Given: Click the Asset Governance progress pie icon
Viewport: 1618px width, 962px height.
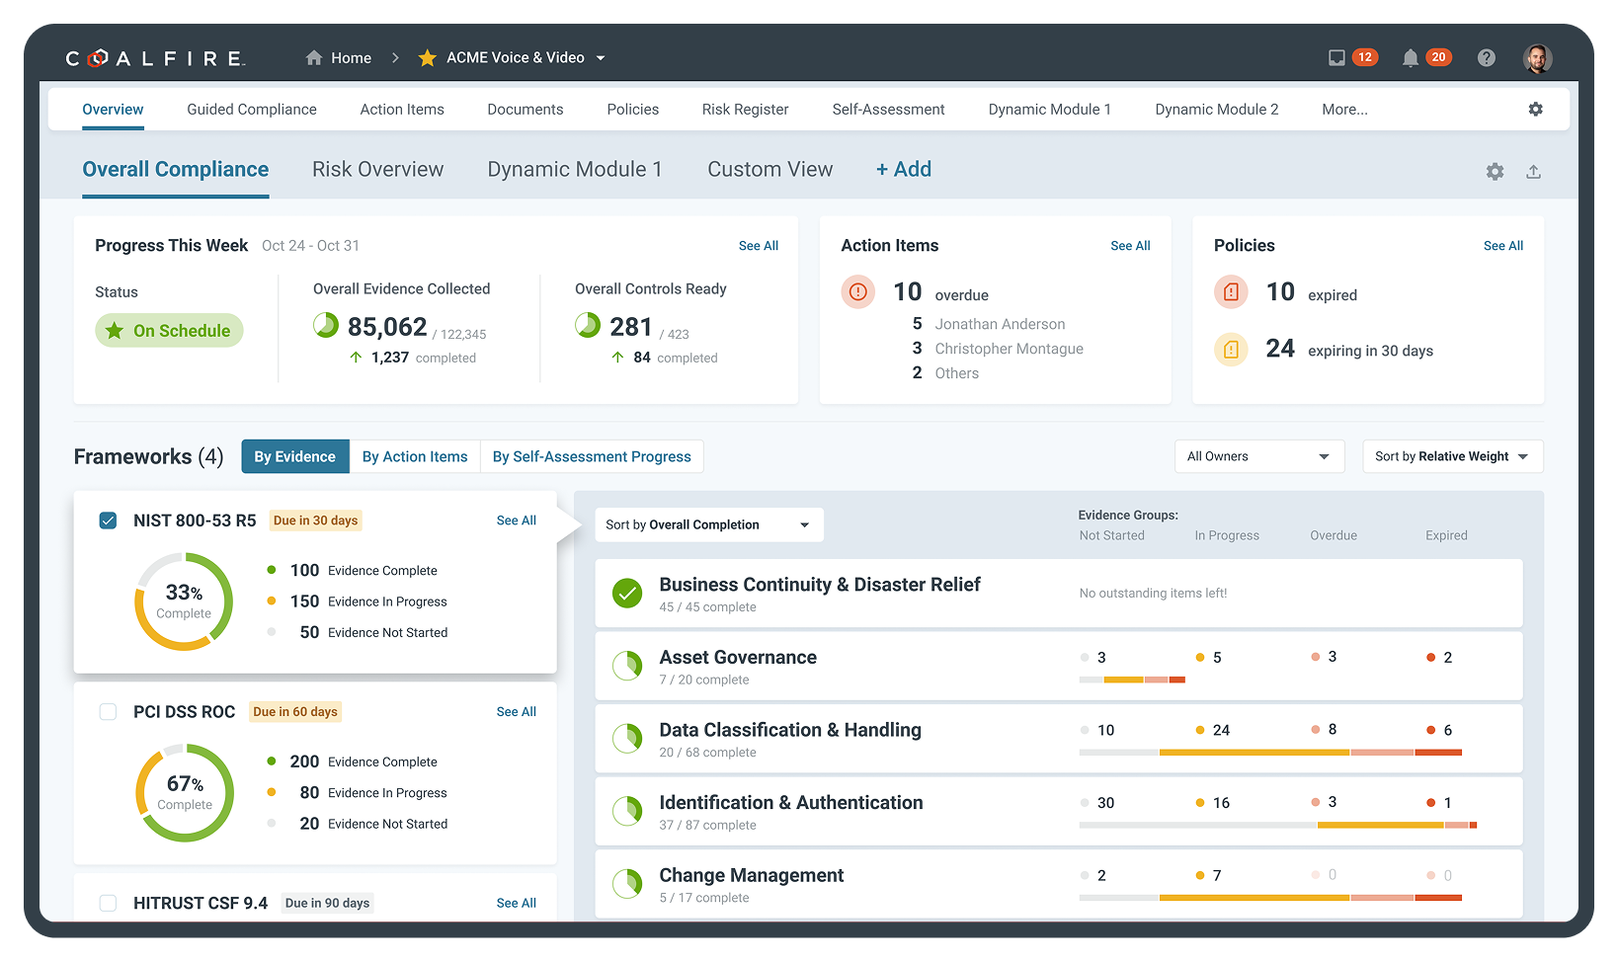Looking at the screenshot, I should tap(627, 666).
